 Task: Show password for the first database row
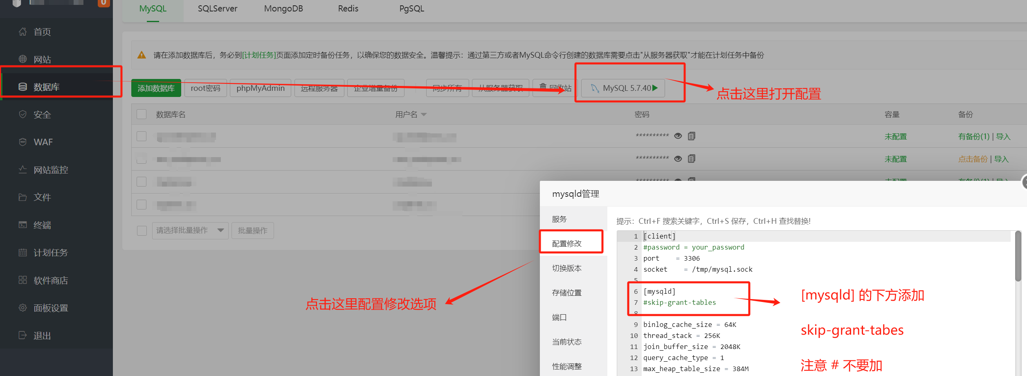678,136
